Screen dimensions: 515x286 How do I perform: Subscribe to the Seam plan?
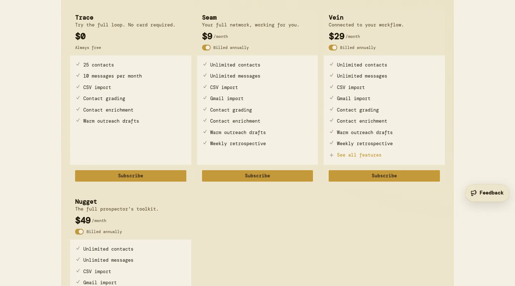257,176
